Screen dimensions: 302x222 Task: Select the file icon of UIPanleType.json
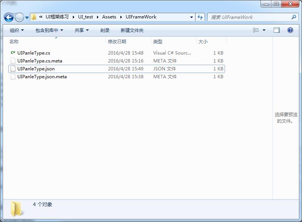13,68
